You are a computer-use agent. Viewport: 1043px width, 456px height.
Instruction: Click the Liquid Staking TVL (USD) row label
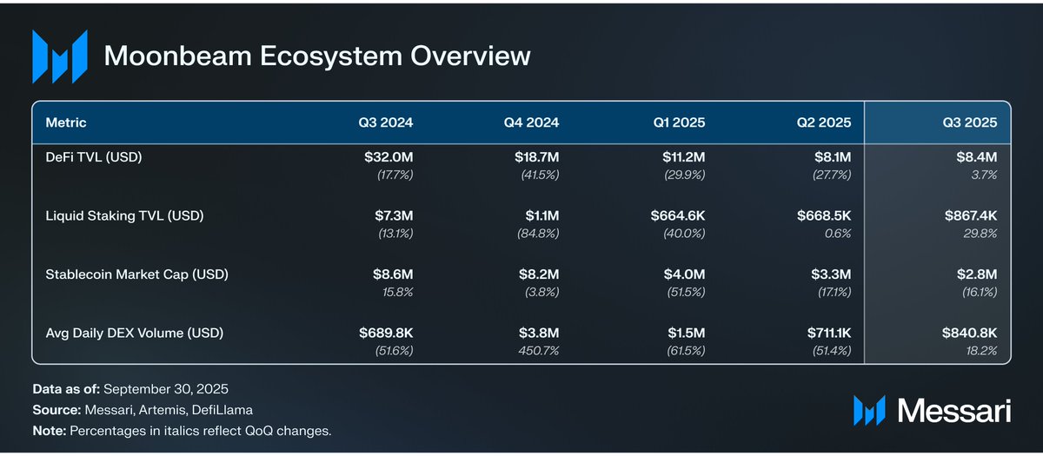pos(124,215)
